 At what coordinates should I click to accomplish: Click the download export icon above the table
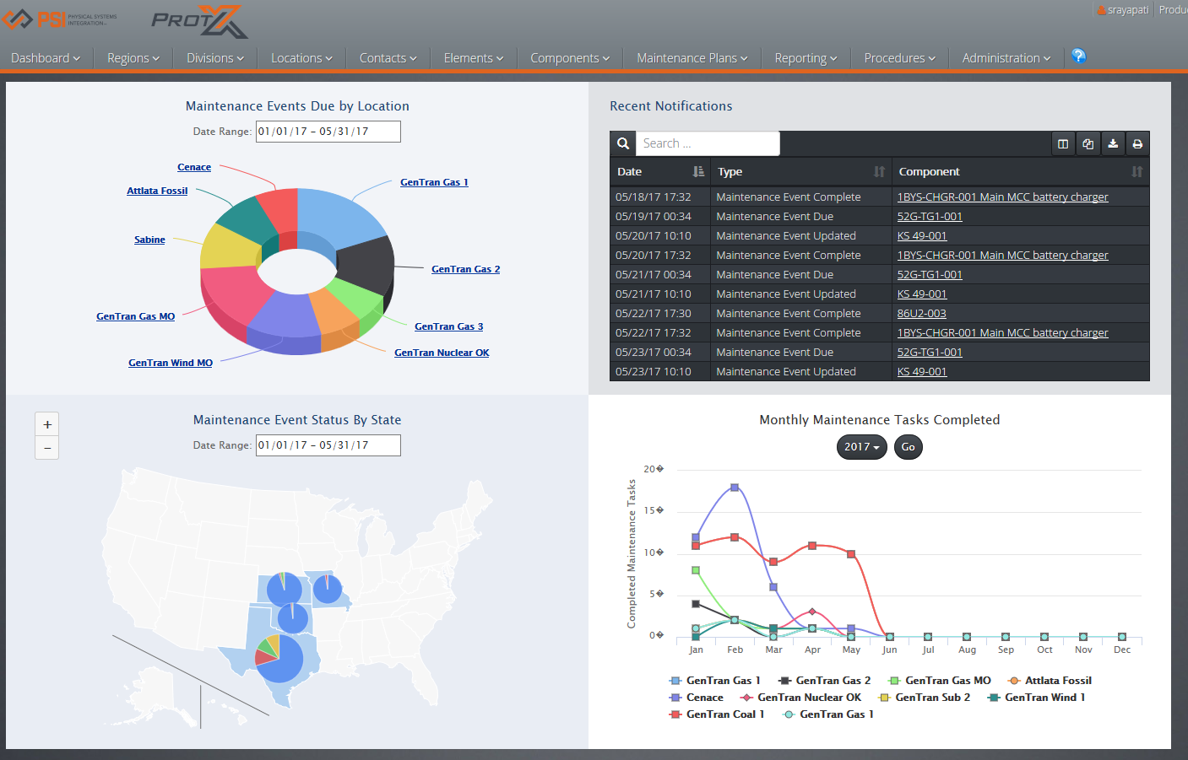pyautogui.click(x=1113, y=143)
